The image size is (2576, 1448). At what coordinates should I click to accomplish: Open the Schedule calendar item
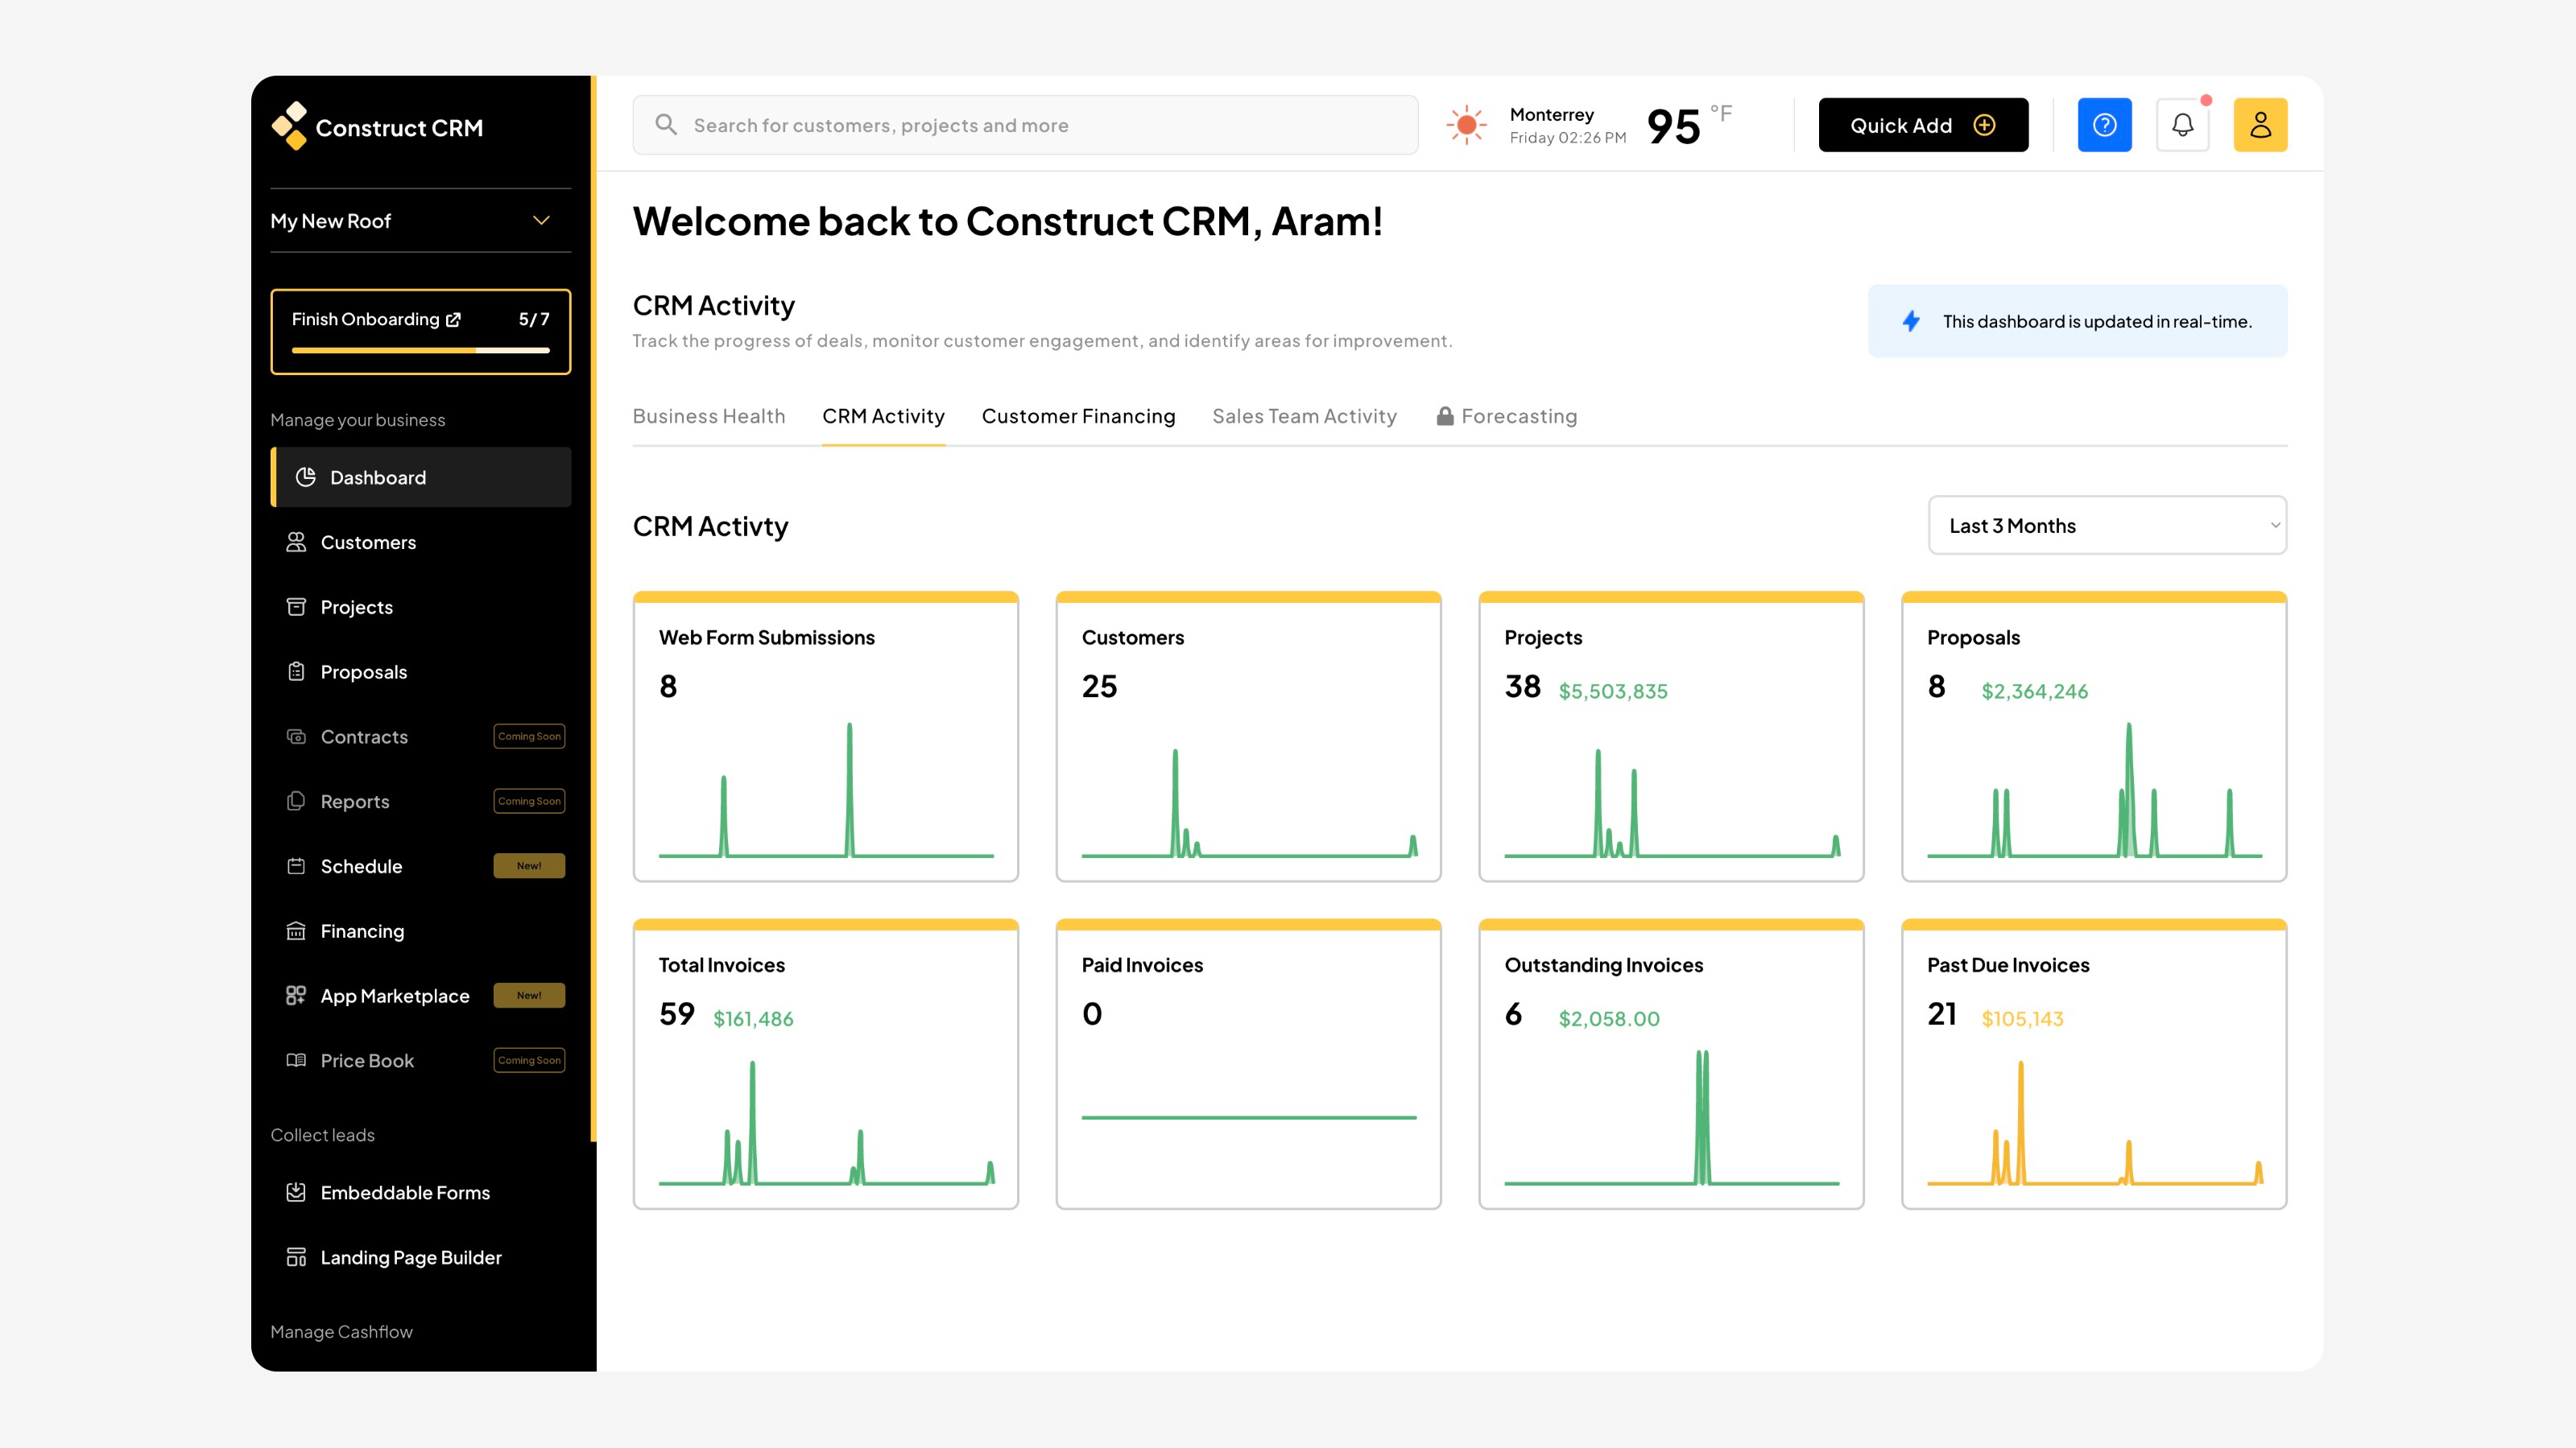click(361, 865)
